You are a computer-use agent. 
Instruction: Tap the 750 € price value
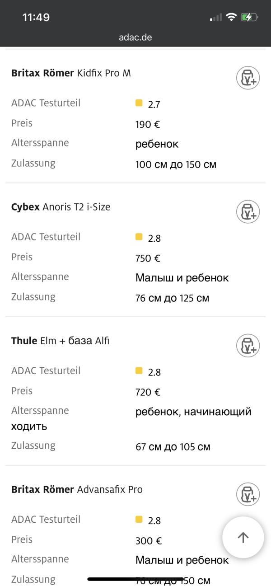[x=148, y=258]
